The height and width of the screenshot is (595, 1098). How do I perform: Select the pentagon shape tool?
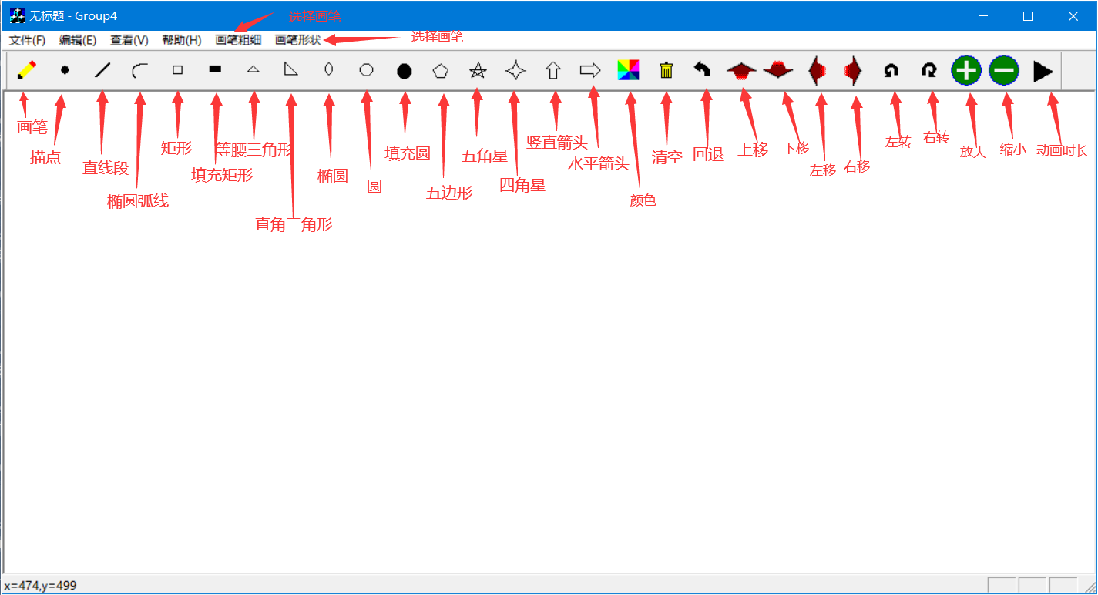tap(441, 71)
